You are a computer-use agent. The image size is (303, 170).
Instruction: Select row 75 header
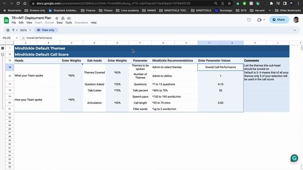click(9, 67)
